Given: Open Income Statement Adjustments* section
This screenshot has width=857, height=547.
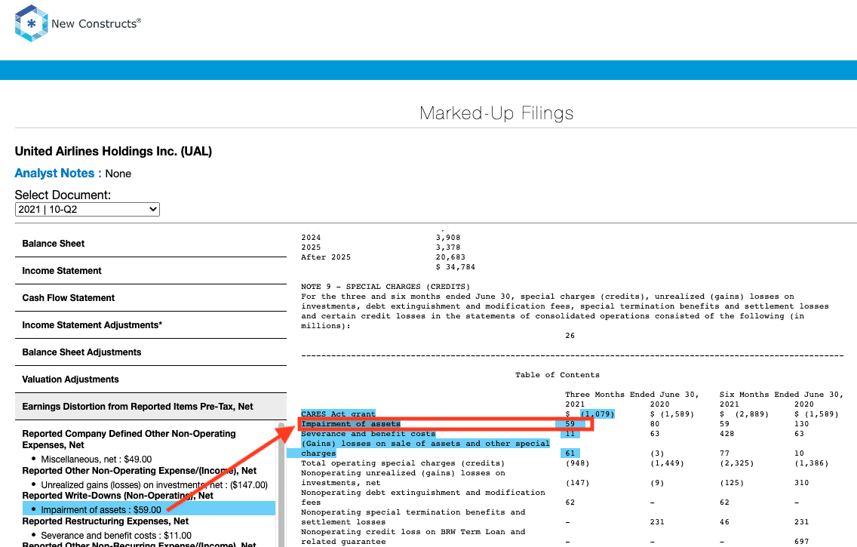Looking at the screenshot, I should (x=151, y=325).
